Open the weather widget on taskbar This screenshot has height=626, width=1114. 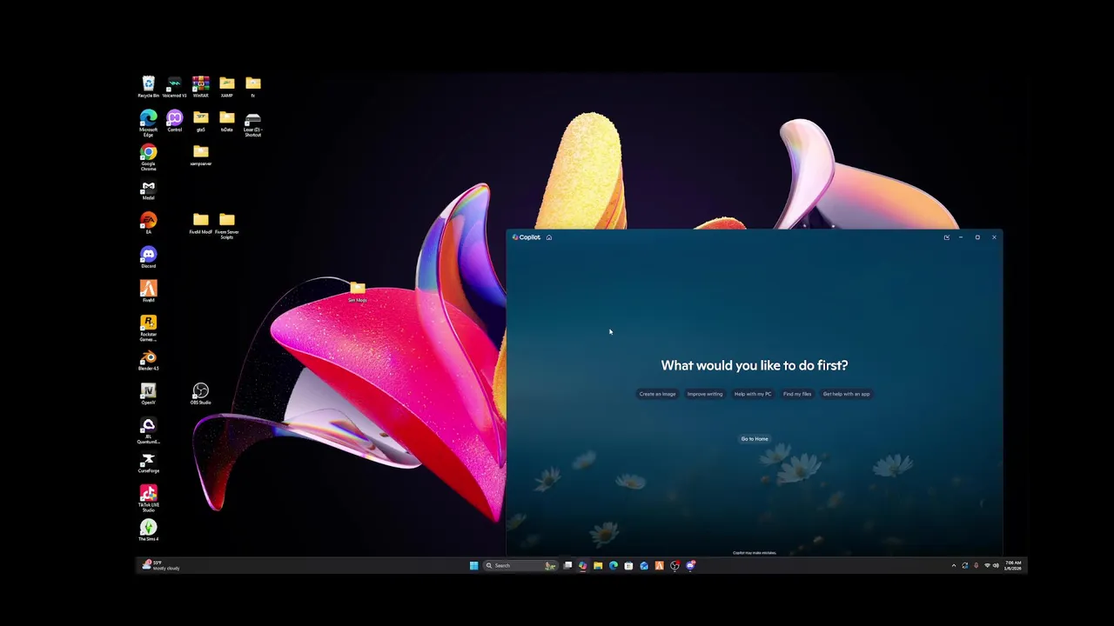point(162,565)
